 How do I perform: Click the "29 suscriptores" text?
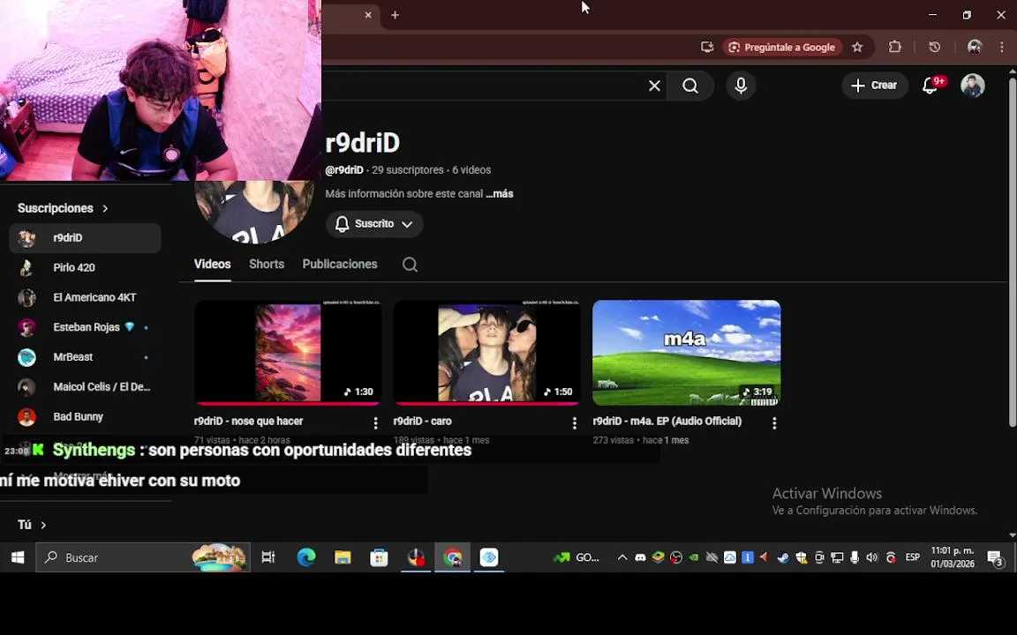[x=407, y=169]
